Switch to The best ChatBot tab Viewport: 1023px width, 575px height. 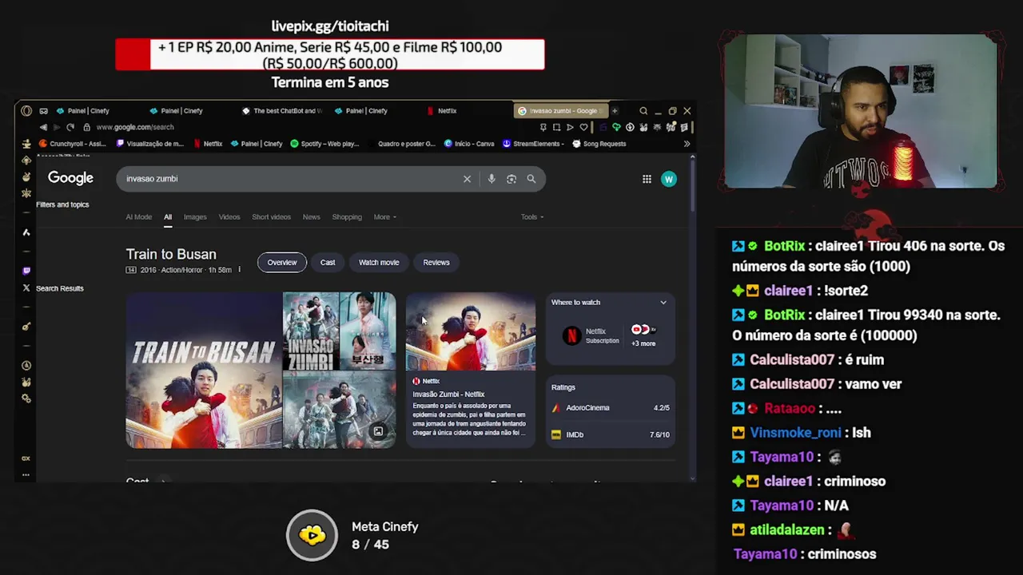pos(282,111)
